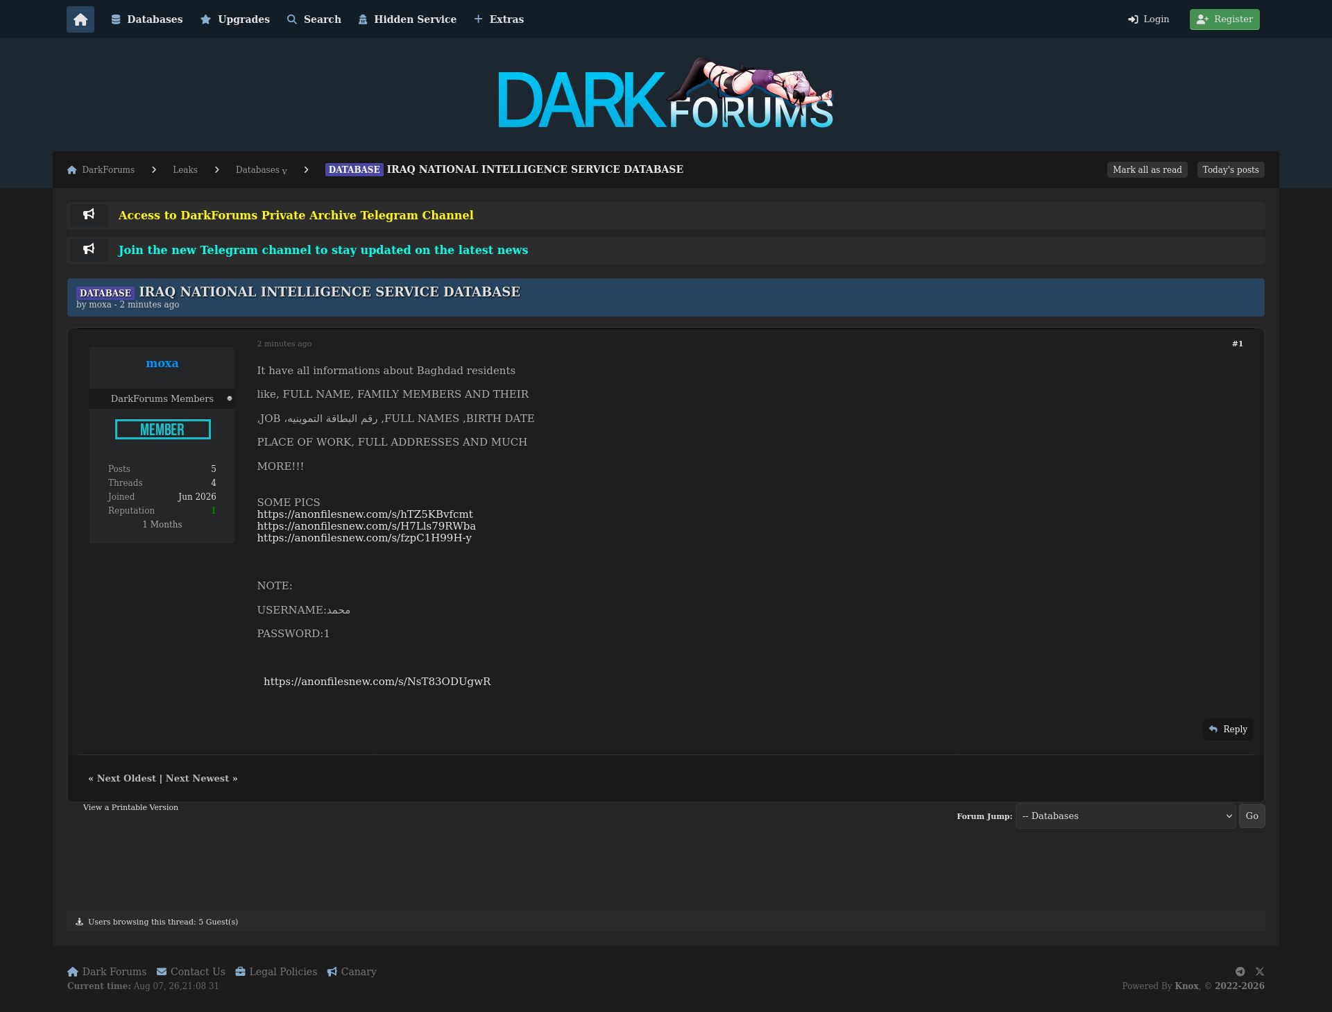
Task: Click the 'DarkForums Members' group label
Action: click(162, 399)
